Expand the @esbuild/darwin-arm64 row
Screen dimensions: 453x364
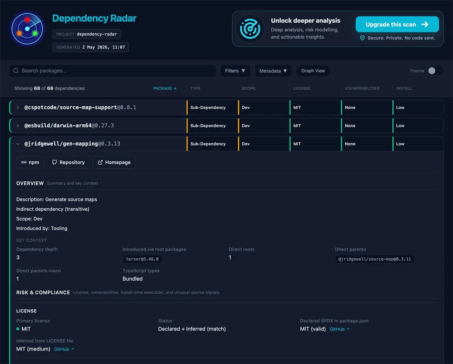18,126
